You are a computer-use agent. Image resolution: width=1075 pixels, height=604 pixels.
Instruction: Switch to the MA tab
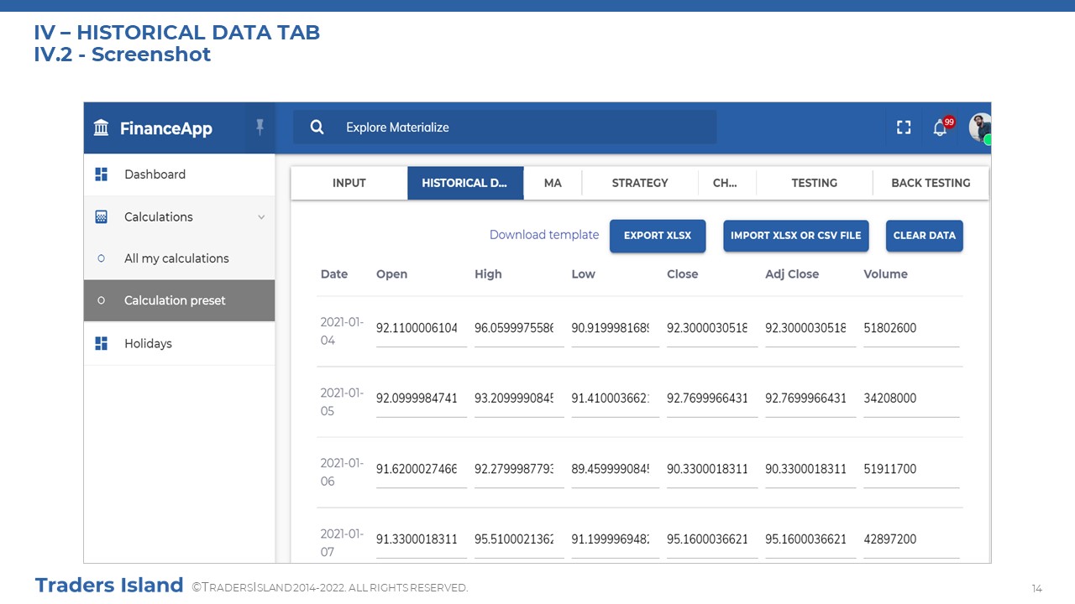point(553,183)
